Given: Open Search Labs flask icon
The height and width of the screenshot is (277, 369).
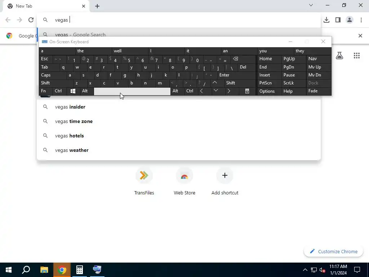Looking at the screenshot, I should point(339,56).
